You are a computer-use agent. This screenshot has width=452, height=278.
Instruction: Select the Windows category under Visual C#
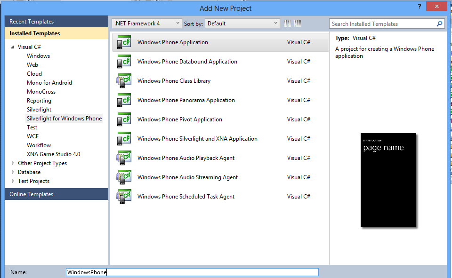[38, 56]
